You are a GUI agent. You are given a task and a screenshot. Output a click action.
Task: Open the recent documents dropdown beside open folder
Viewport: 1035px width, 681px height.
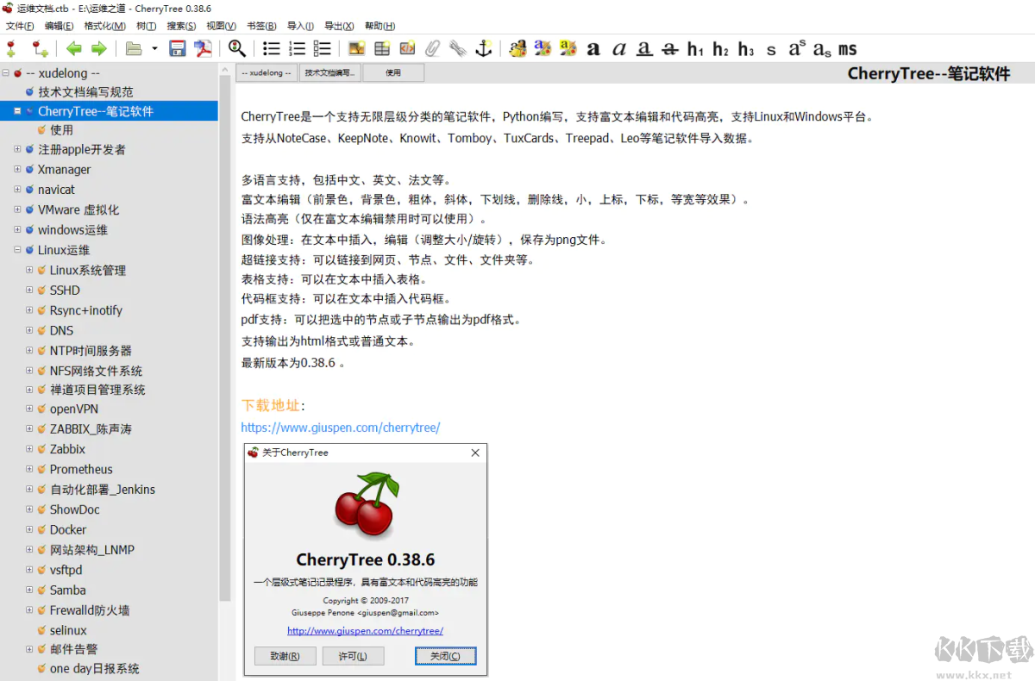tap(154, 49)
